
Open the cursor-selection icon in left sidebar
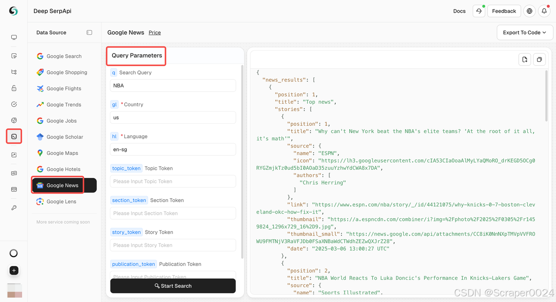pyautogui.click(x=14, y=56)
